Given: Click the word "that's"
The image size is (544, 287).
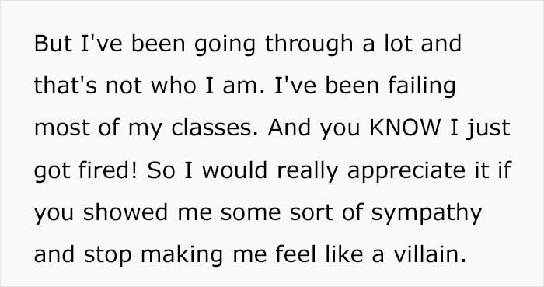Looking at the screenshot, I should 65,86.
